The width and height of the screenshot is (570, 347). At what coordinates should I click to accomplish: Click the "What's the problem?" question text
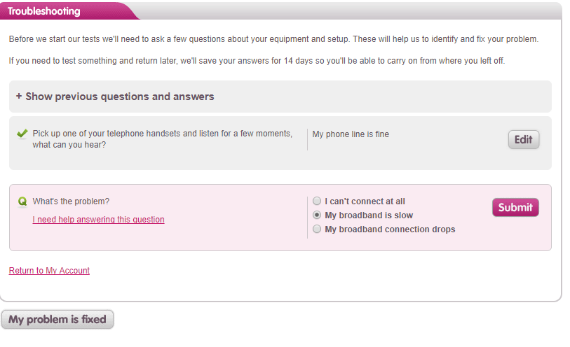pyautogui.click(x=71, y=201)
